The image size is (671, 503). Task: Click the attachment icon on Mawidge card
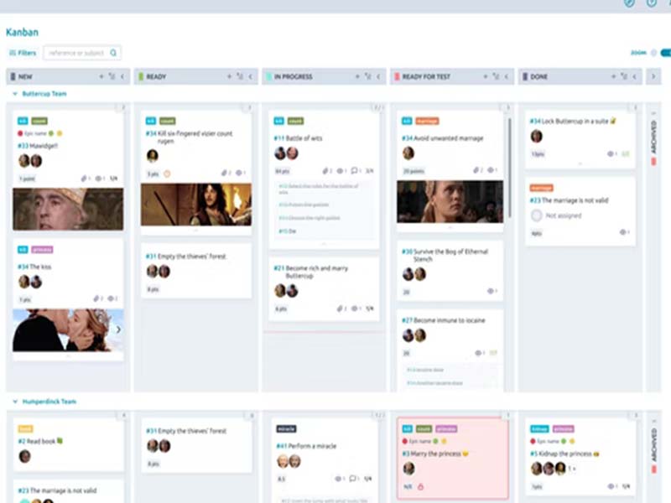tap(85, 179)
